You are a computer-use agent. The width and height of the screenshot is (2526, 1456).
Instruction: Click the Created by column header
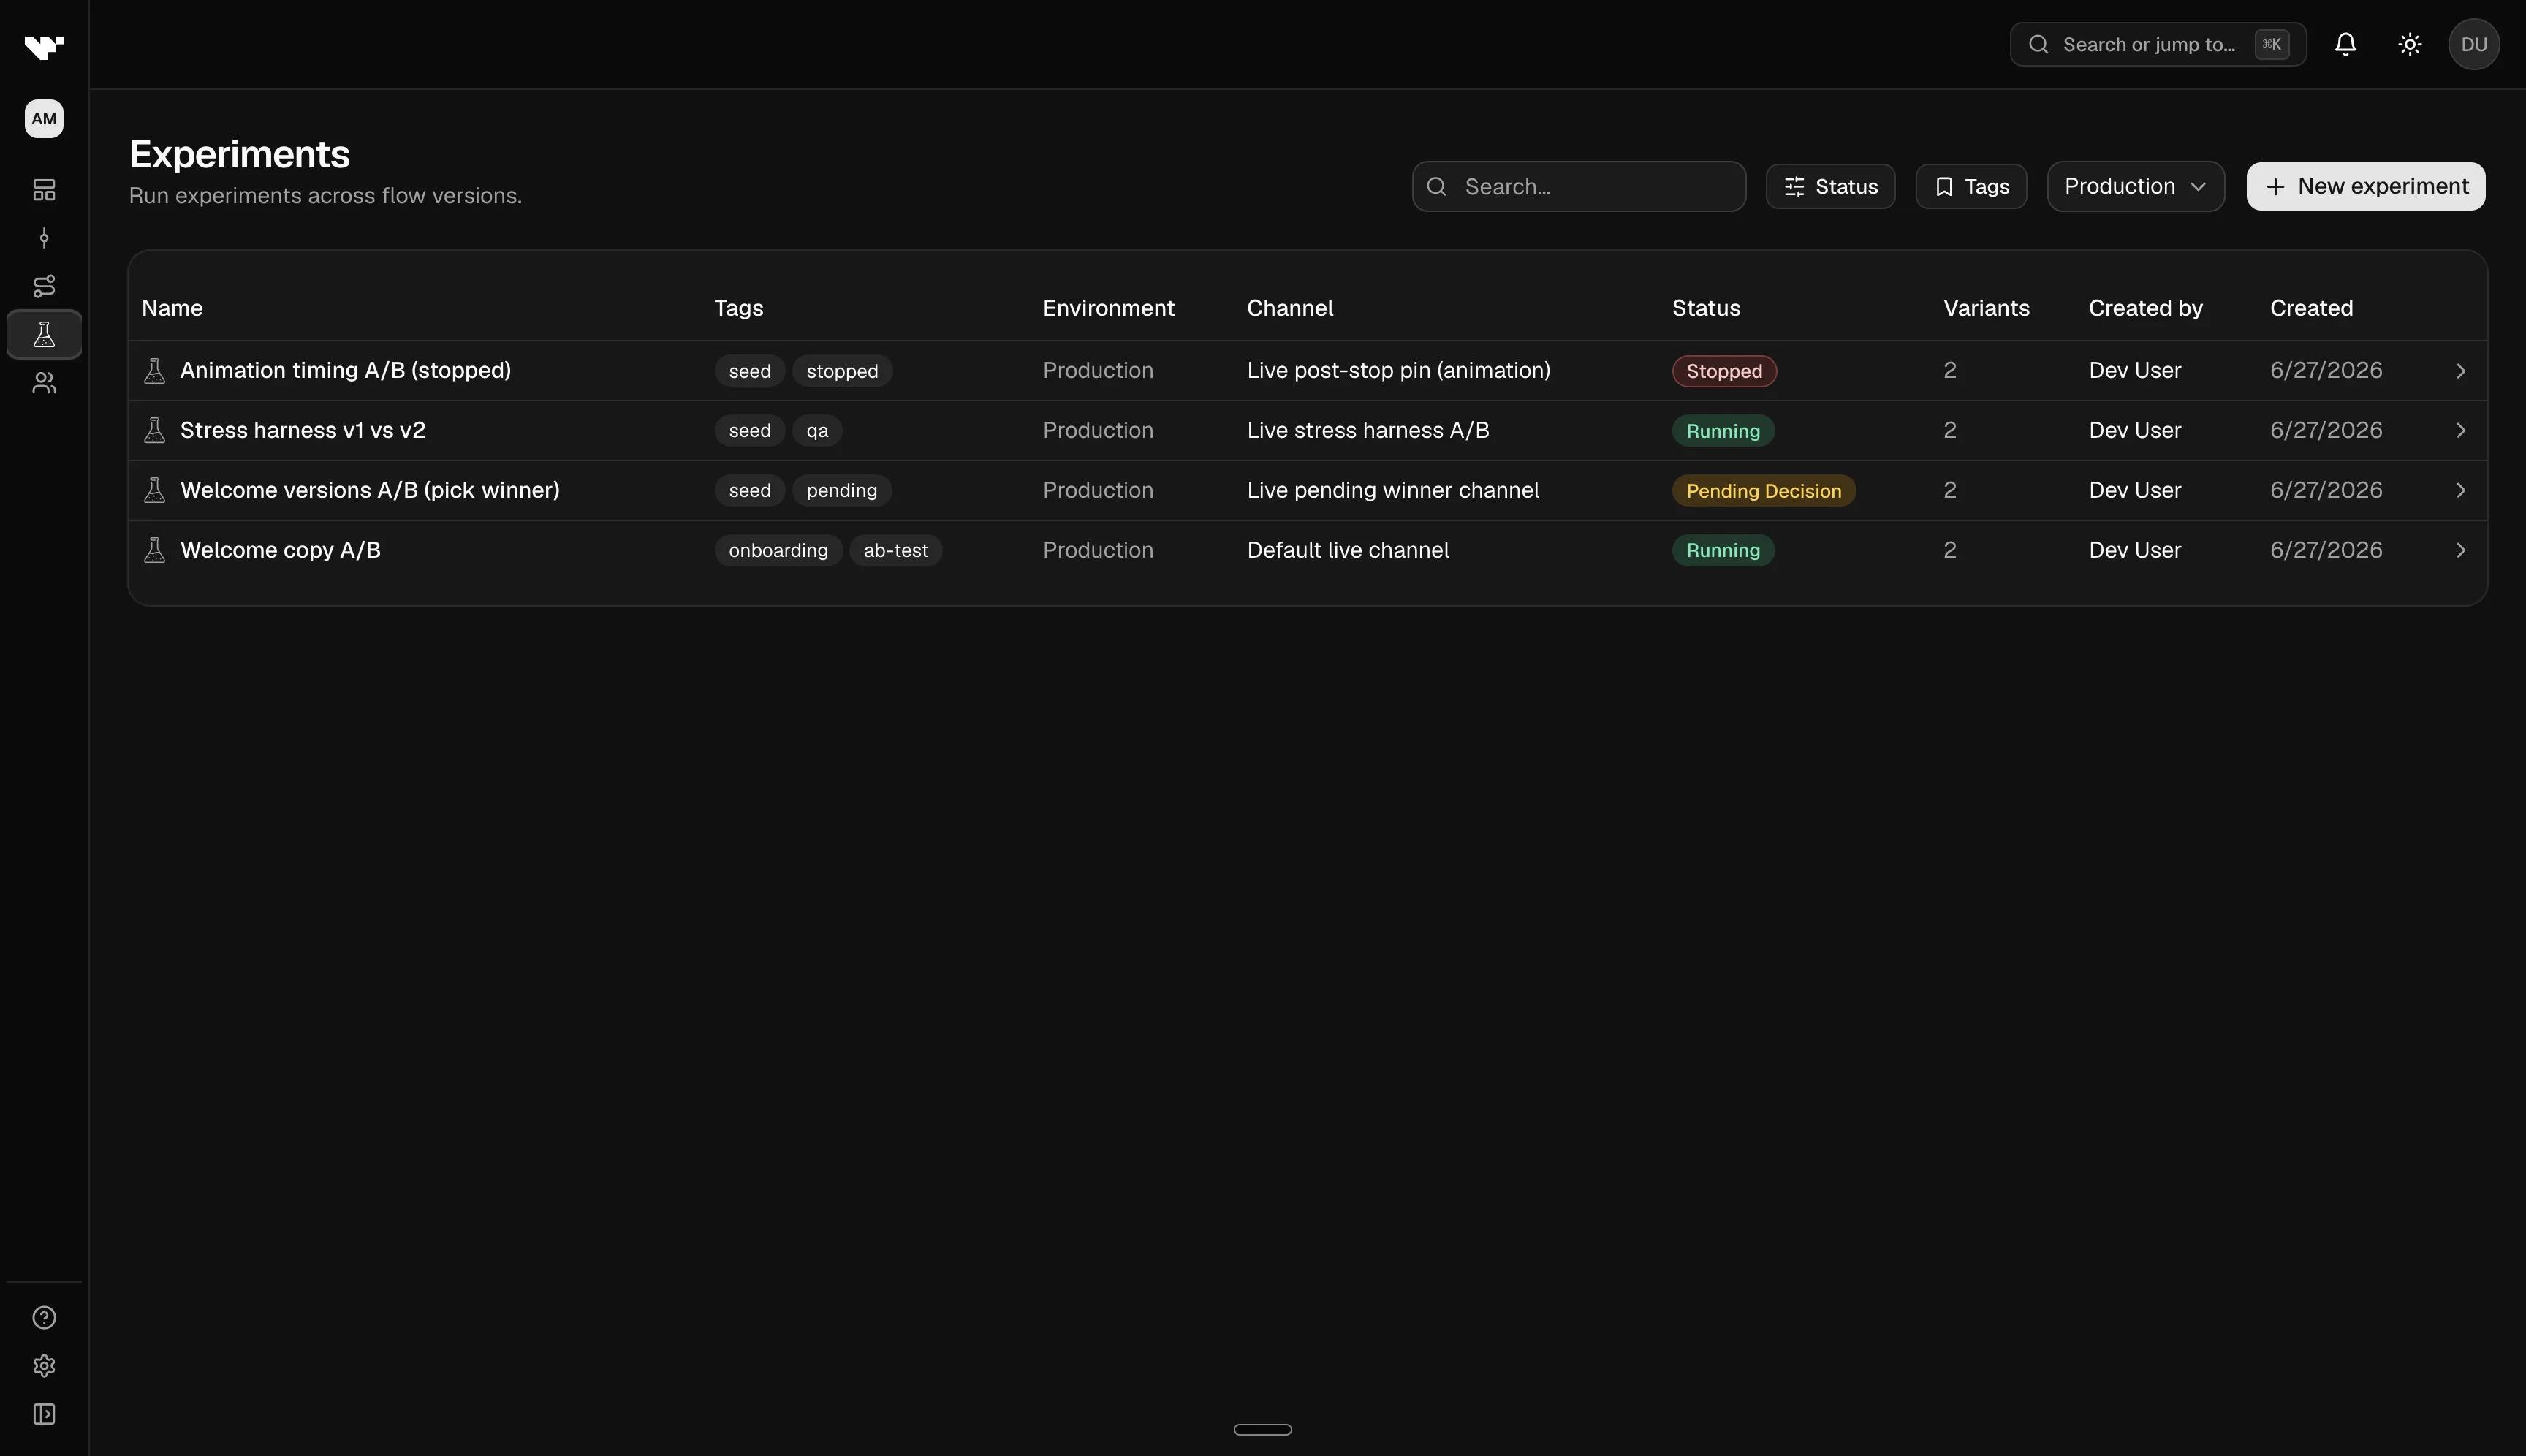2145,308
